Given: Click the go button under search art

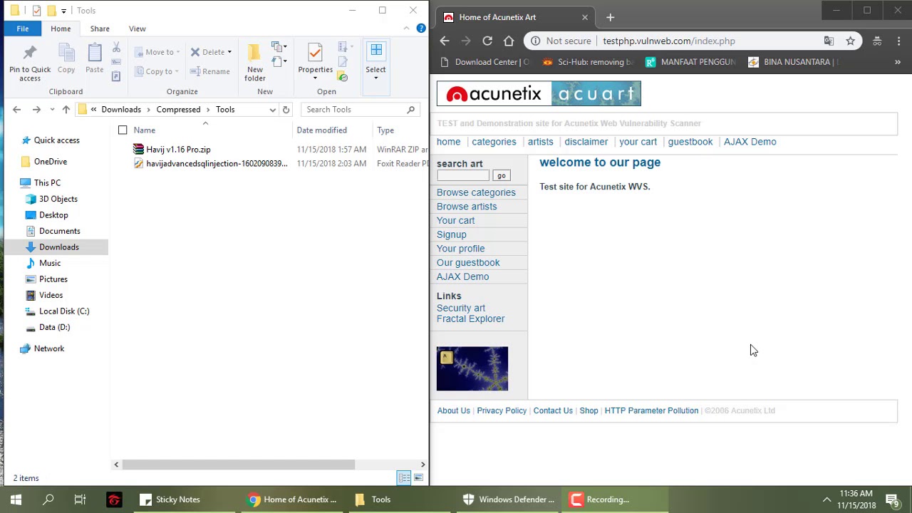Looking at the screenshot, I should [x=501, y=176].
